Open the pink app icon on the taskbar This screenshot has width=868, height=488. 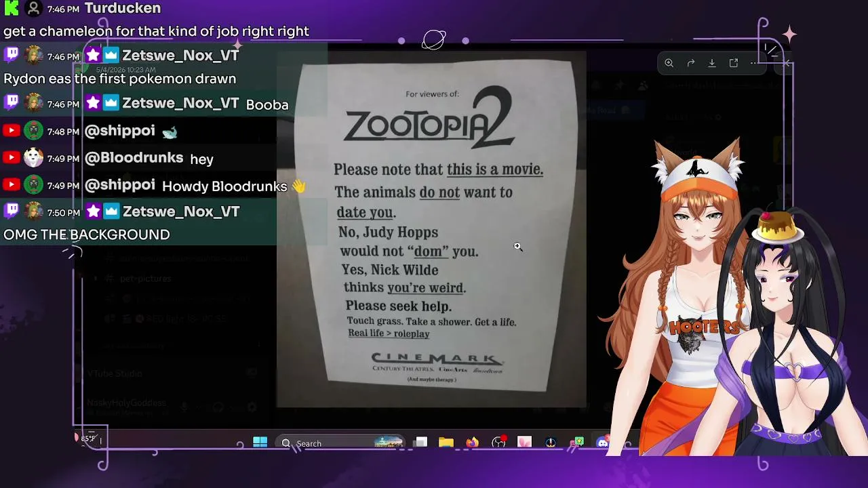525,443
